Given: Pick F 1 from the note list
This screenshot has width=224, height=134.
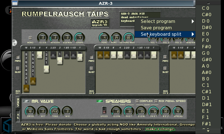Looking at the screenshot, I should pos(208,117).
